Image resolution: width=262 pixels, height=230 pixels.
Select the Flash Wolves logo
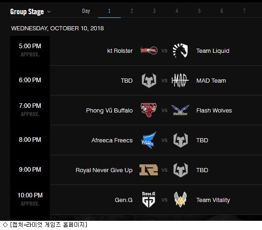[180, 110]
